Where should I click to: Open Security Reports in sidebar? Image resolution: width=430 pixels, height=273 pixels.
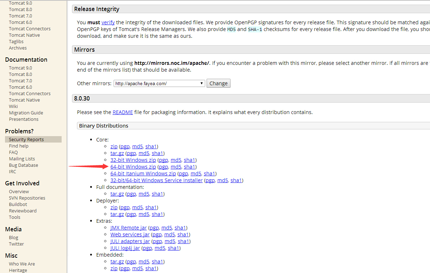point(26,140)
